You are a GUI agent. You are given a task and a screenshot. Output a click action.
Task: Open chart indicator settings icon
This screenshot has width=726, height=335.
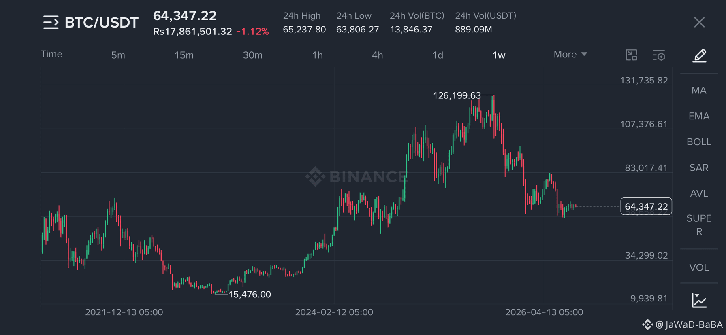click(x=659, y=55)
